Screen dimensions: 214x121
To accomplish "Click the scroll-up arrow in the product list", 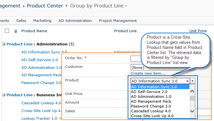I will pyautogui.click(x=192, y=91).
